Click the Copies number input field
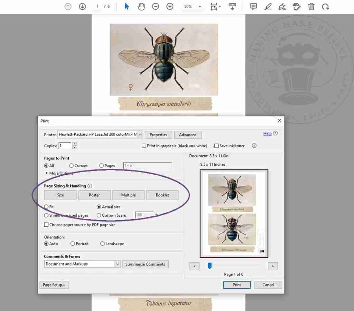 point(65,146)
